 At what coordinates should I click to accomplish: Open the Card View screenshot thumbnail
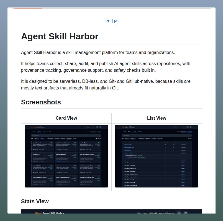[66, 156]
